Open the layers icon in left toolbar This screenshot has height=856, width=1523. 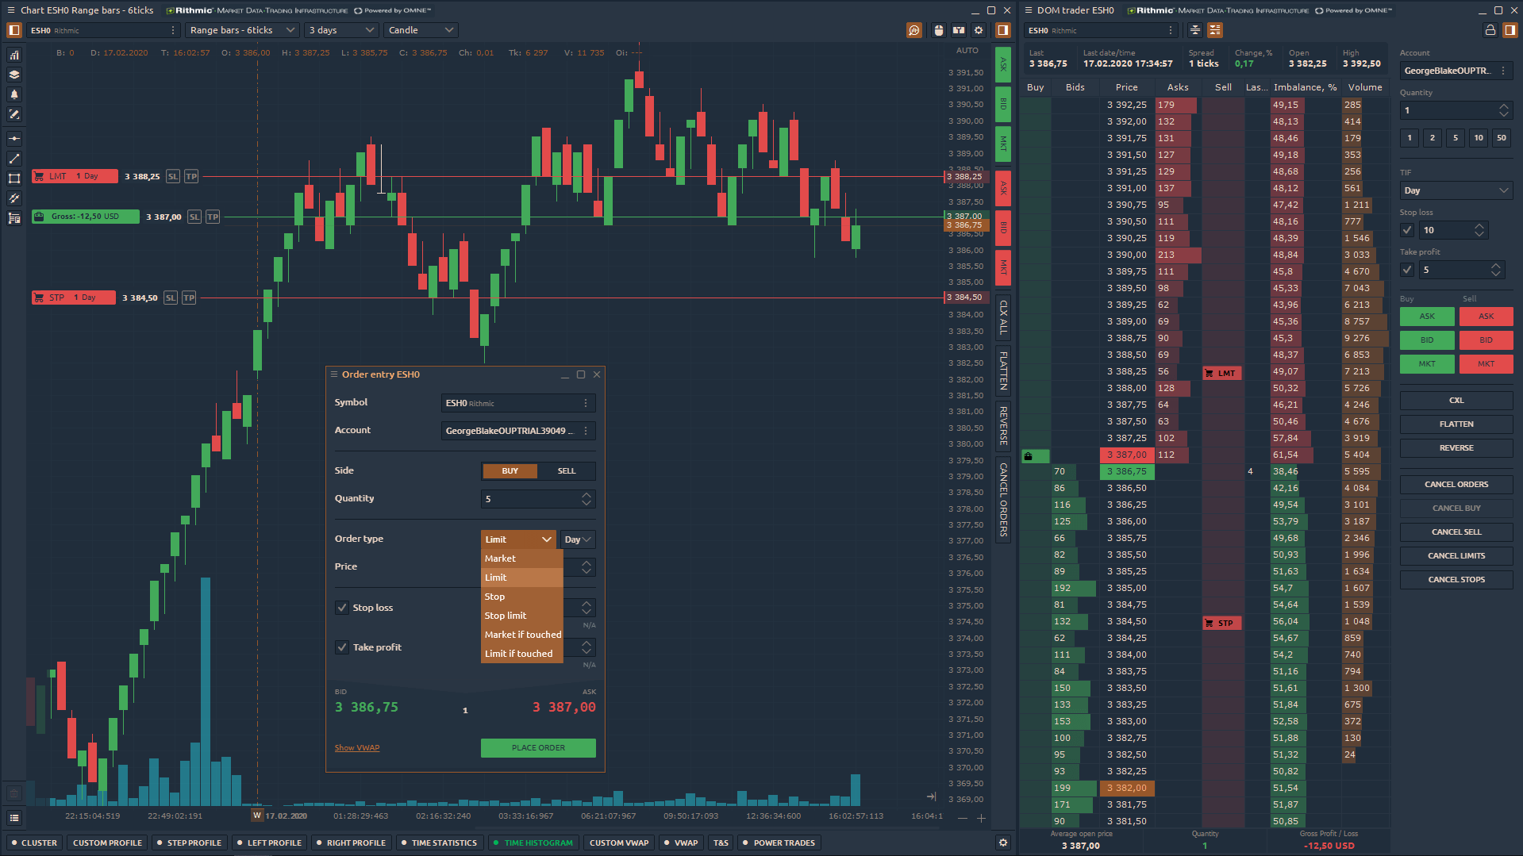[13, 74]
